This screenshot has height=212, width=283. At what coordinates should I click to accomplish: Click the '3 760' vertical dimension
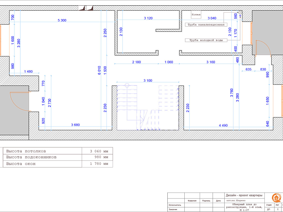tap(232, 93)
